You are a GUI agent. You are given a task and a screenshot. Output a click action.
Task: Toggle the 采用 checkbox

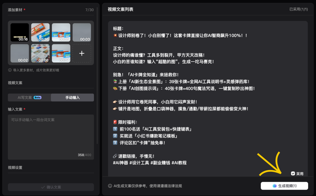[x=293, y=174]
